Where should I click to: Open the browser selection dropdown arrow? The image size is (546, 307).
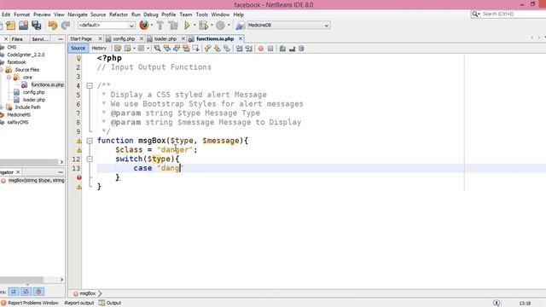point(152,26)
